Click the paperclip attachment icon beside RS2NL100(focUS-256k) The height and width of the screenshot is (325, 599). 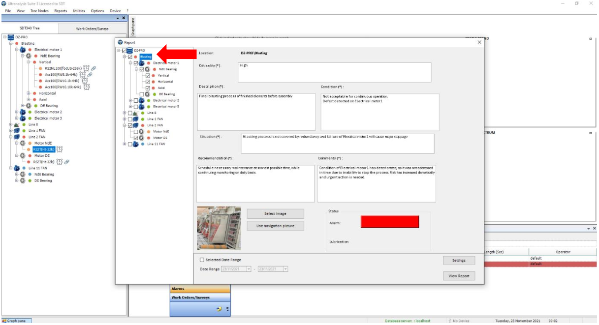point(94,68)
